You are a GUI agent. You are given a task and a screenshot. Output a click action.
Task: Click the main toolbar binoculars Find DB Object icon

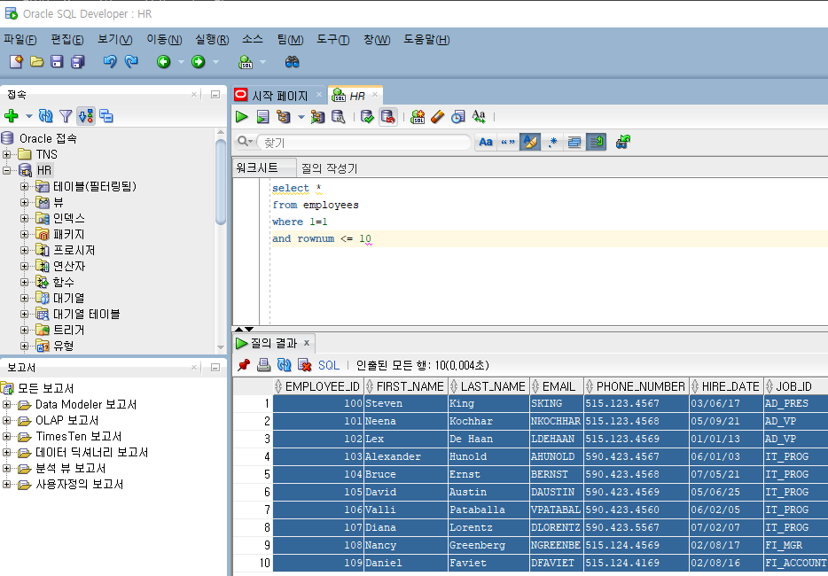pyautogui.click(x=292, y=62)
